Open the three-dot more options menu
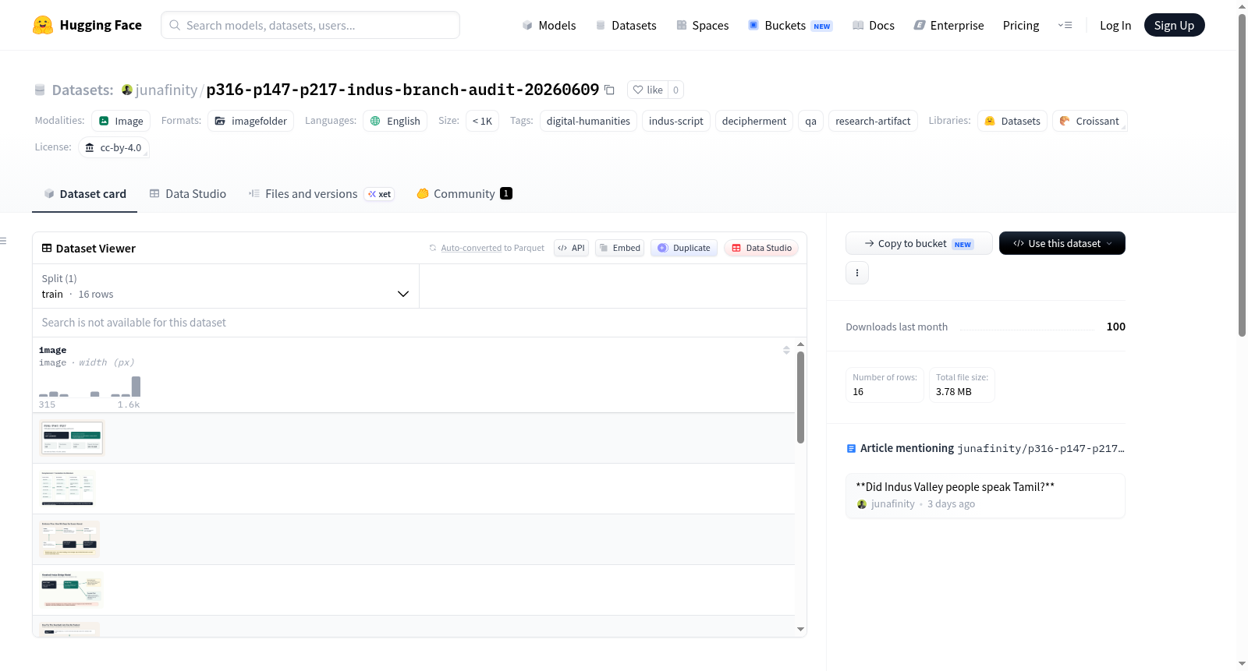 [857, 273]
